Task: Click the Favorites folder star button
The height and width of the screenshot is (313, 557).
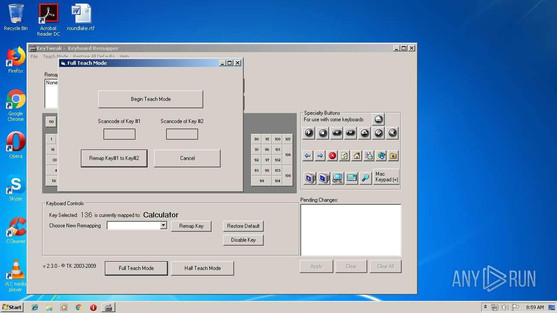Action: pos(393,156)
